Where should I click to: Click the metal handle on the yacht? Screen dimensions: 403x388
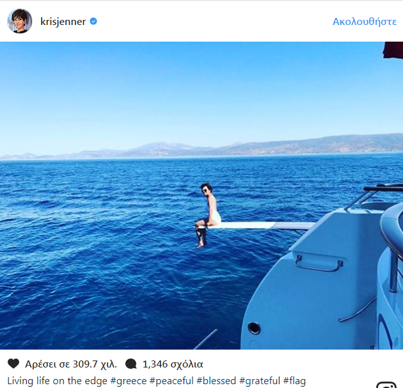(x=319, y=264)
